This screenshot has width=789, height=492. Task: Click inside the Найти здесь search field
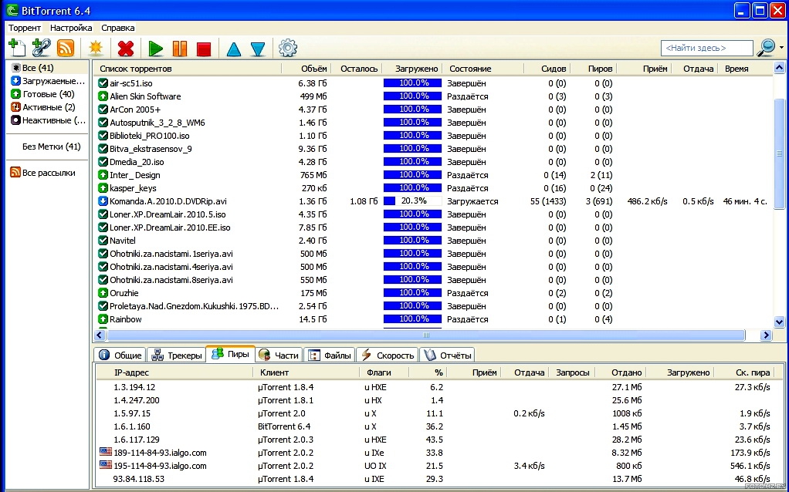click(x=707, y=49)
